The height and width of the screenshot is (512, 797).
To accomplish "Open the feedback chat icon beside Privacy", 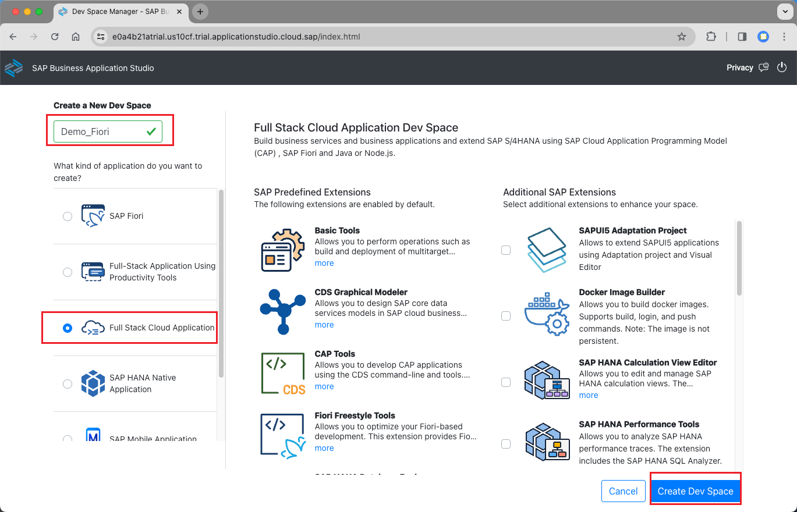I will click(x=764, y=67).
